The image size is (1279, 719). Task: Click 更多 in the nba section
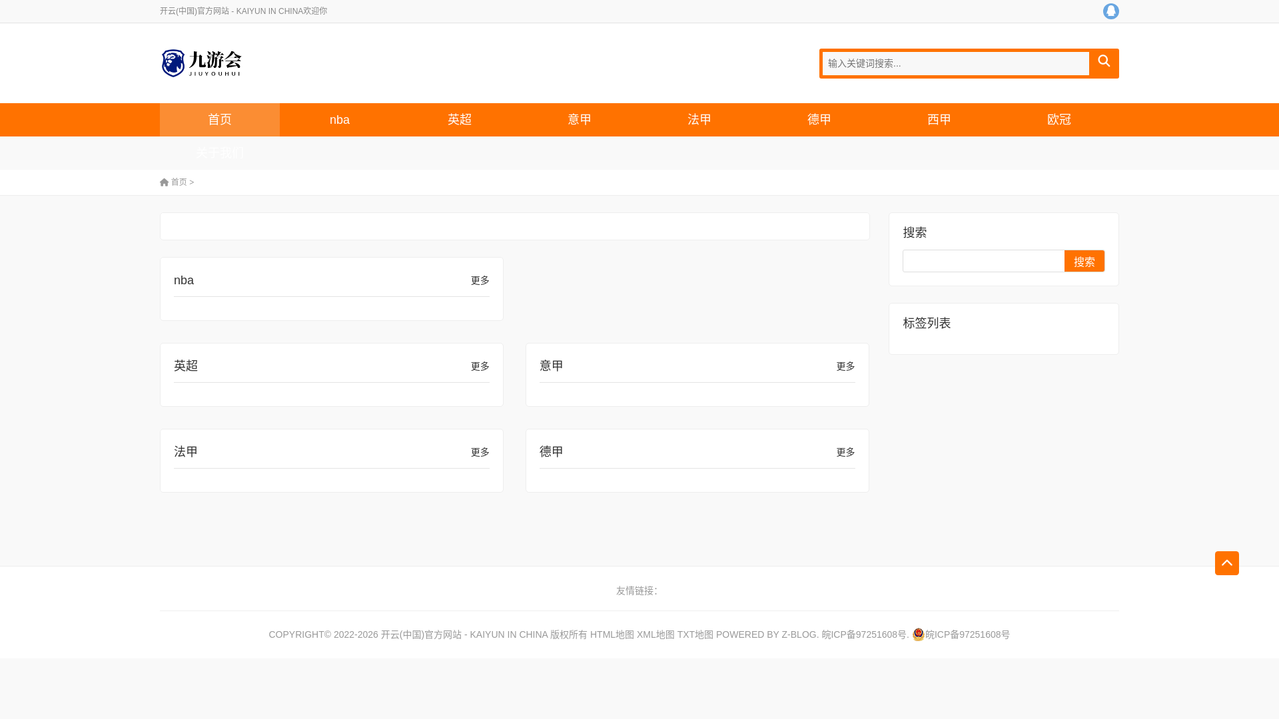click(x=480, y=281)
